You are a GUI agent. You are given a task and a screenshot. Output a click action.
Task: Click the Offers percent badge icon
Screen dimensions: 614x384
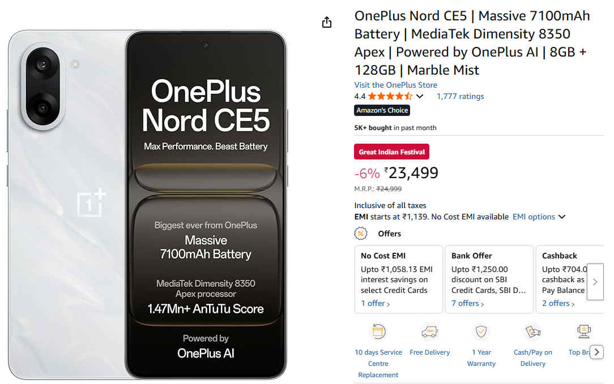[361, 234]
